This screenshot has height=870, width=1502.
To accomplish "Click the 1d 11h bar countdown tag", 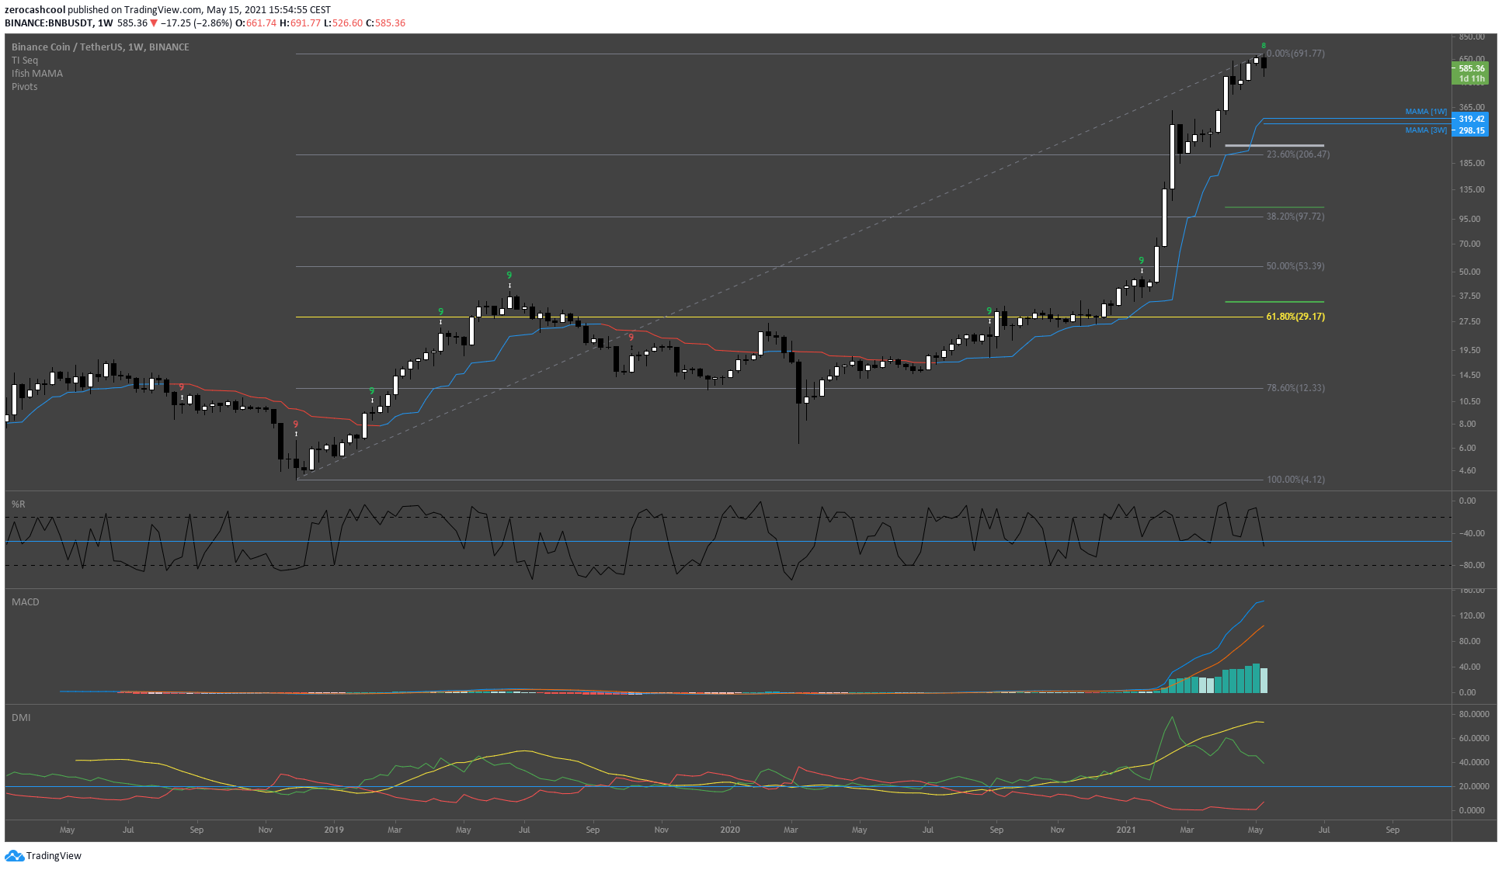I will click(x=1470, y=79).
